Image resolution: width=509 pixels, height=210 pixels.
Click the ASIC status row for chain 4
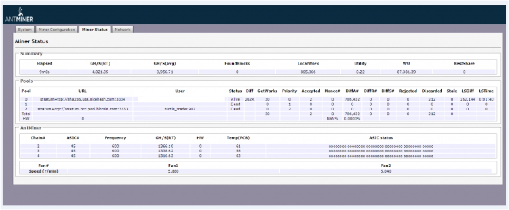381,155
